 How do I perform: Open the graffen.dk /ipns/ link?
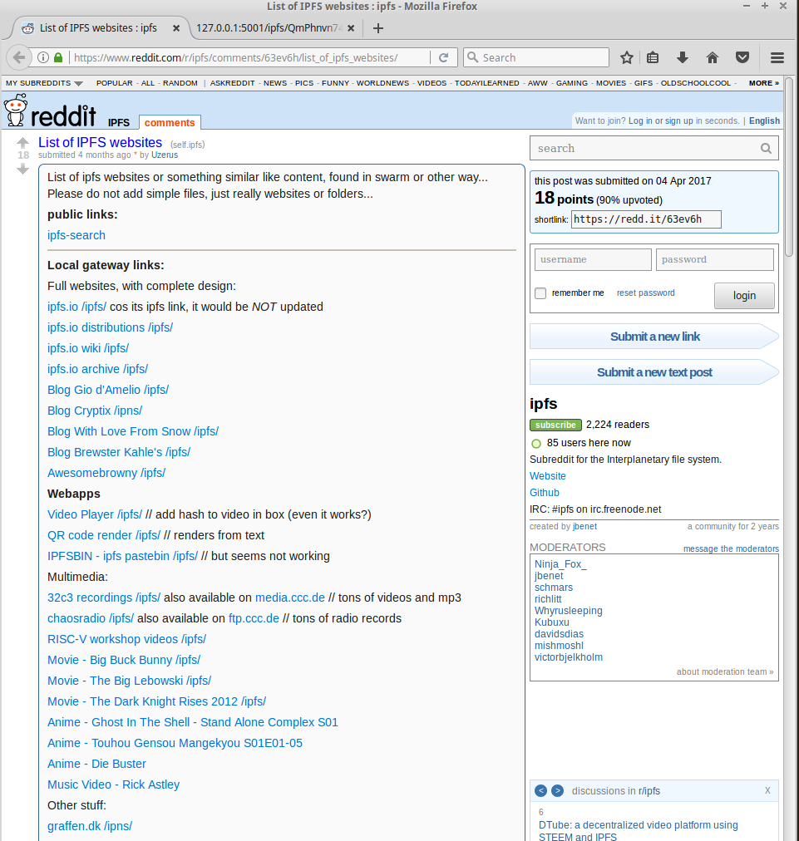coord(90,827)
